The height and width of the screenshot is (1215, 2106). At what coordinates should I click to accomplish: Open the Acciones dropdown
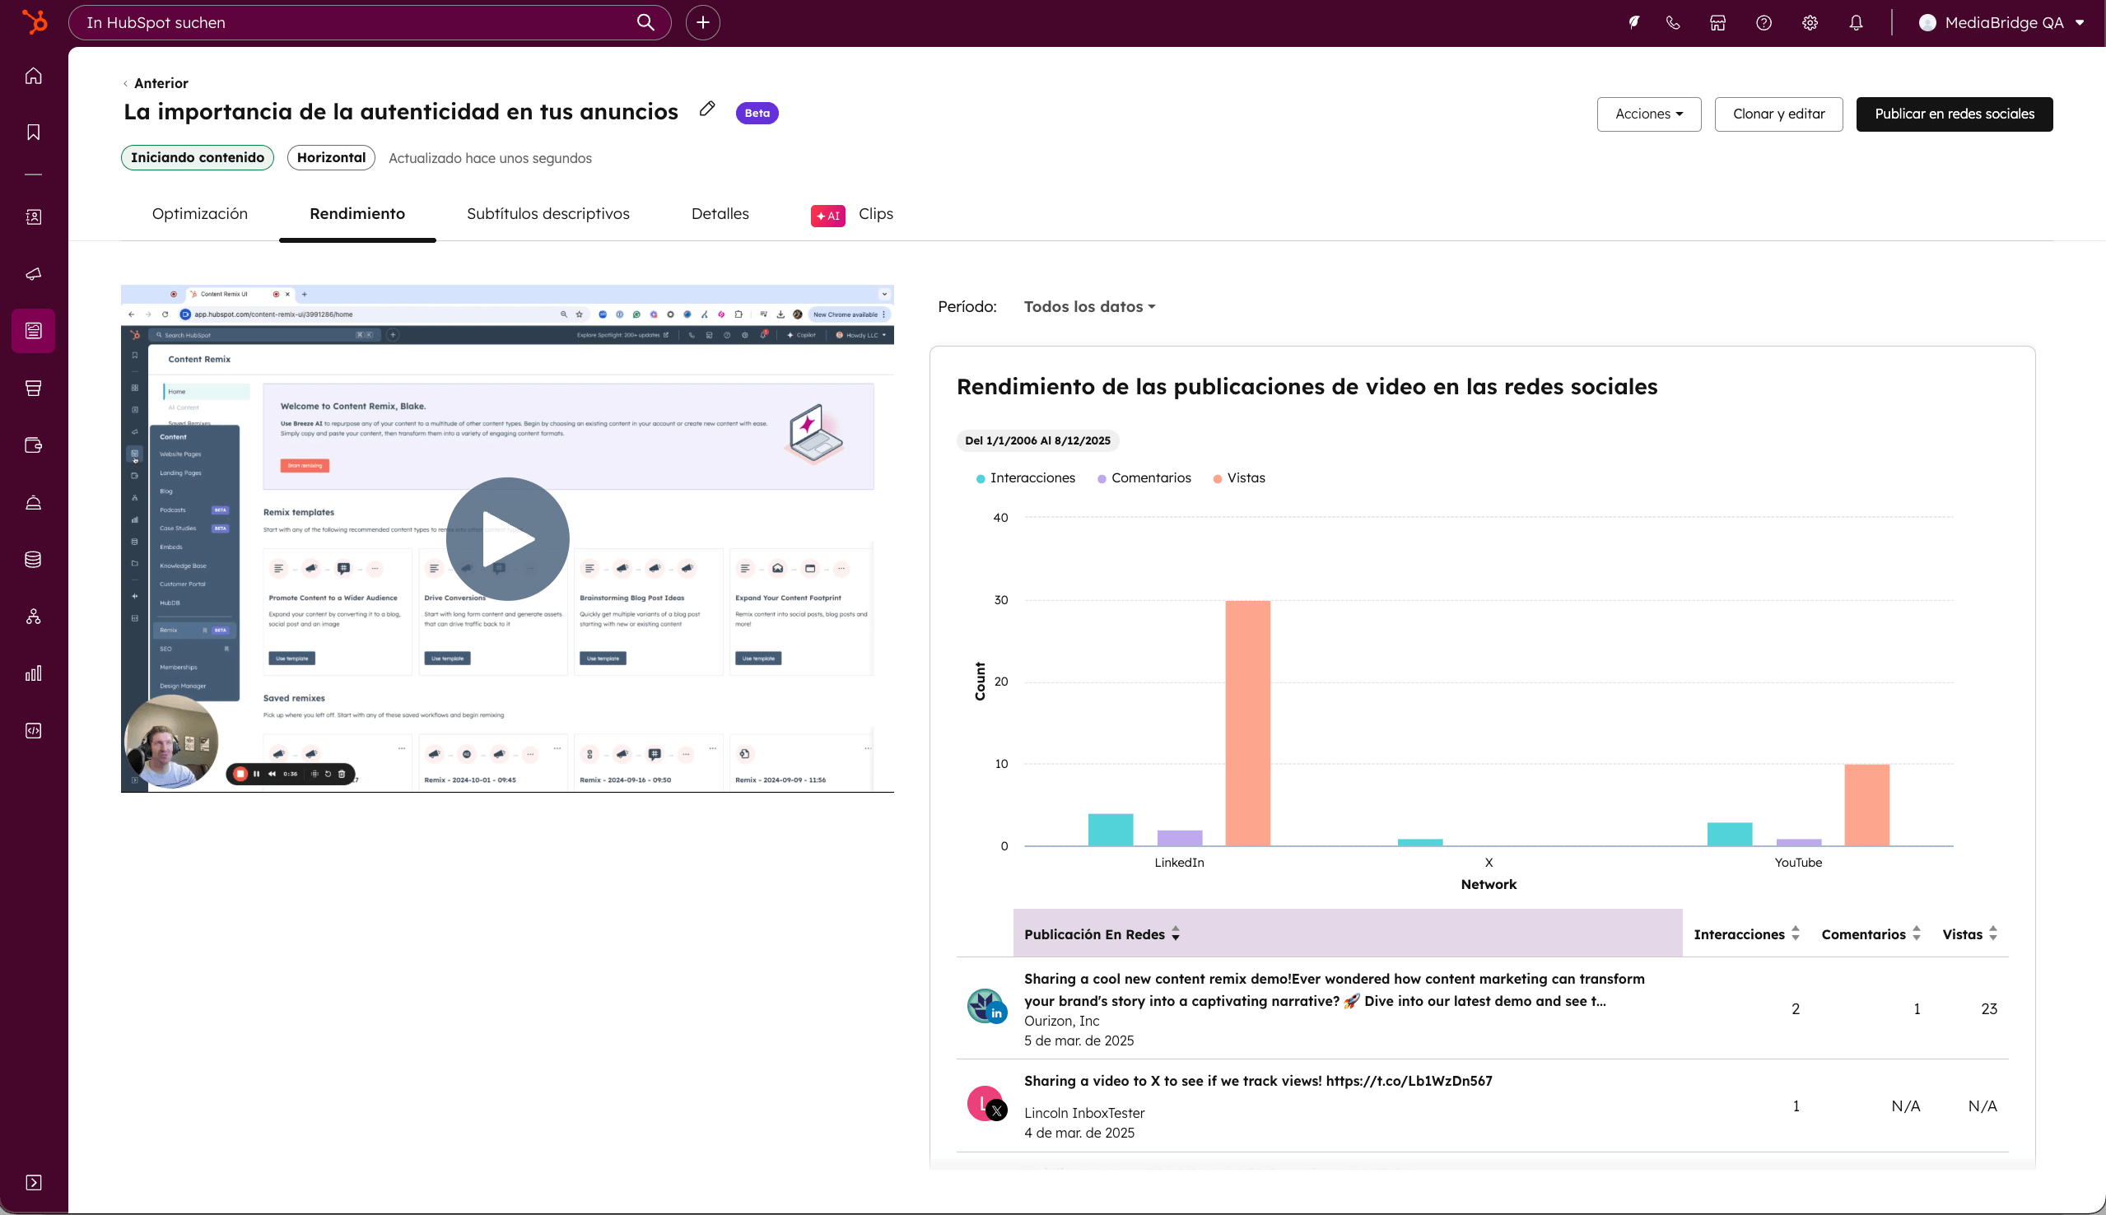click(1648, 114)
